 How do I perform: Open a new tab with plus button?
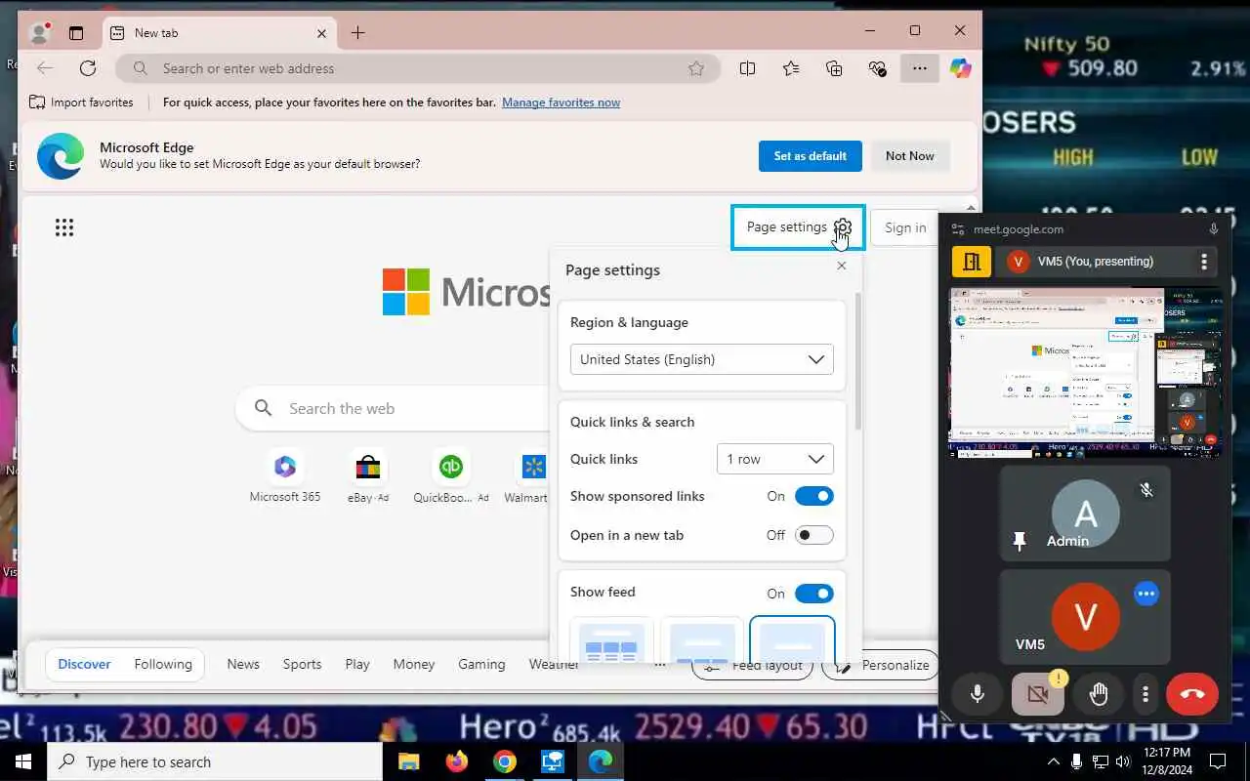pos(358,33)
